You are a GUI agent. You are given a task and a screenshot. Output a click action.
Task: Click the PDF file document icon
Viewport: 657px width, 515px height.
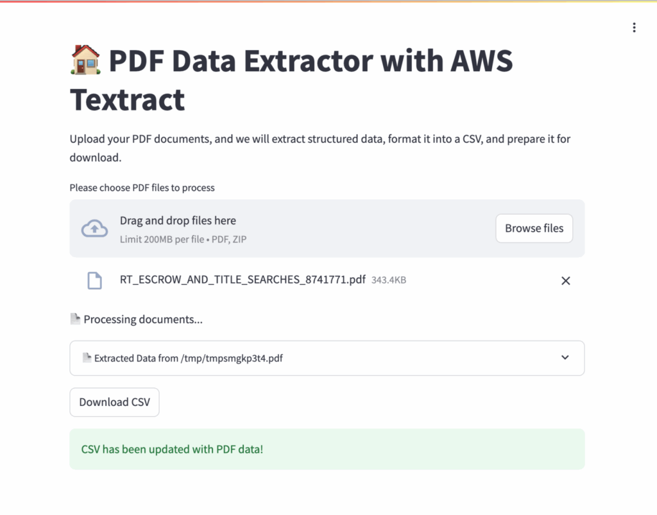(94, 280)
